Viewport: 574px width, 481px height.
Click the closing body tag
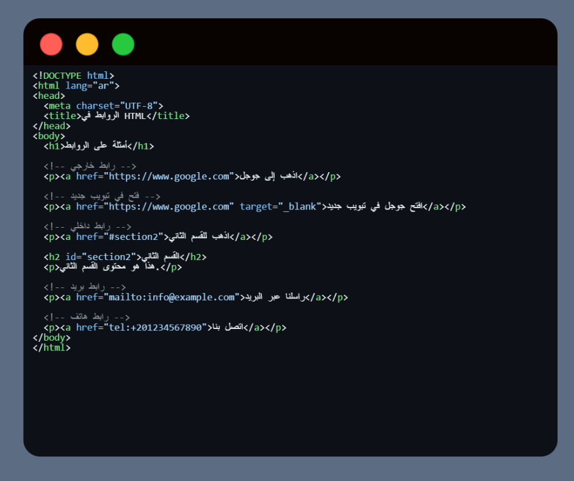point(51,338)
